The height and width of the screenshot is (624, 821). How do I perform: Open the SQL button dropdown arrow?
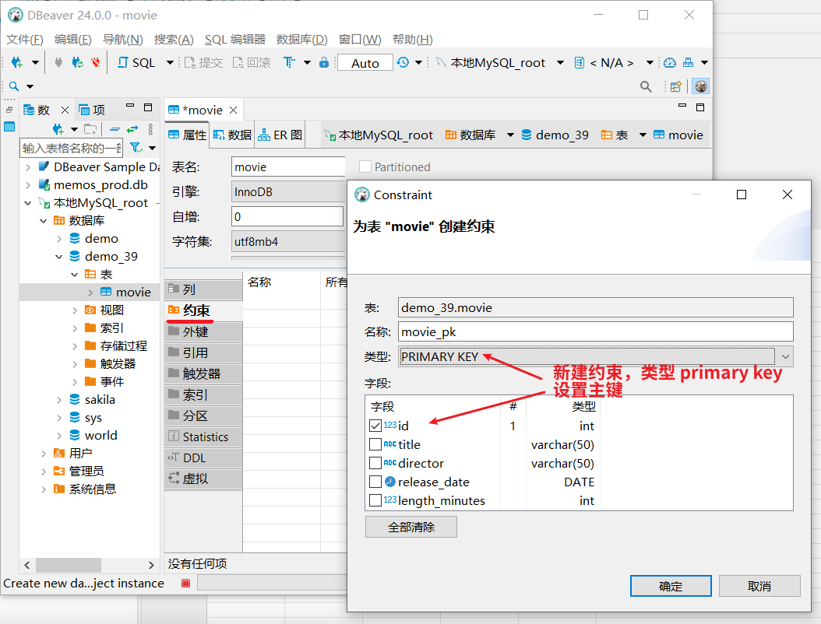(170, 63)
